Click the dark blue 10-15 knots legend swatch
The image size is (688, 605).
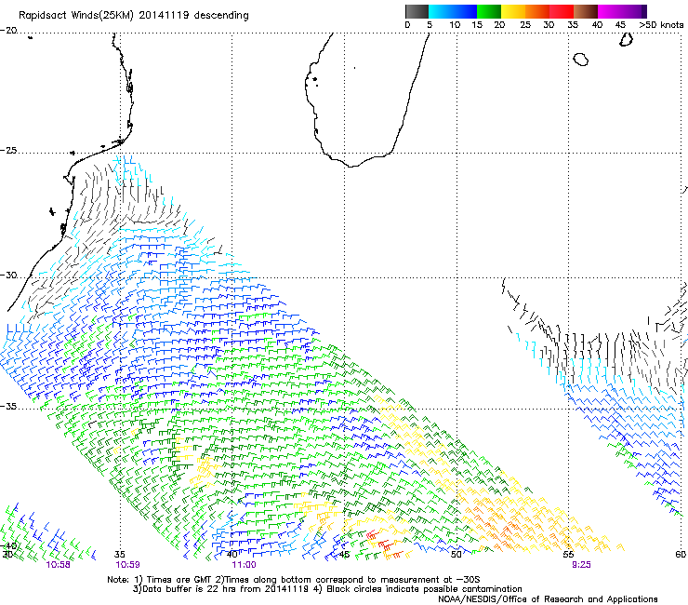(465, 11)
